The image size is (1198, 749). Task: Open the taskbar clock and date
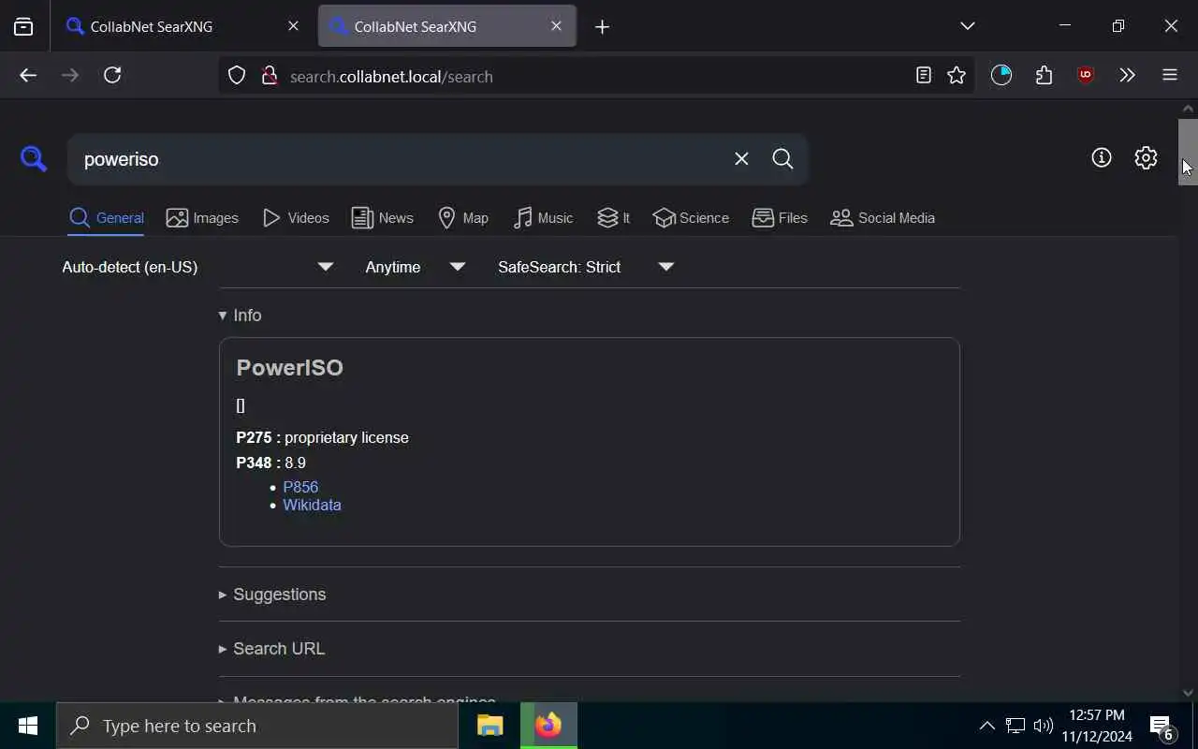(x=1097, y=726)
